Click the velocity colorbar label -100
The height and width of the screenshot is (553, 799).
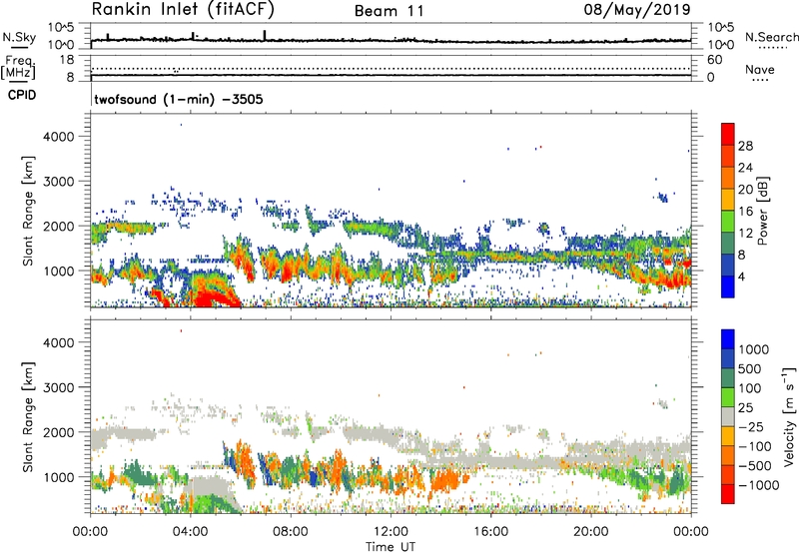click(755, 446)
